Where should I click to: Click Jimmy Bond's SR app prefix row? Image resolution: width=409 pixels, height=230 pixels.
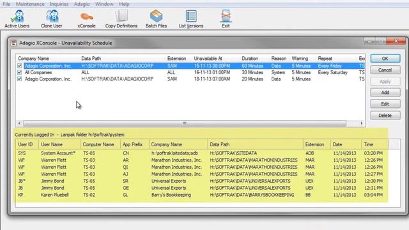(x=200, y=181)
